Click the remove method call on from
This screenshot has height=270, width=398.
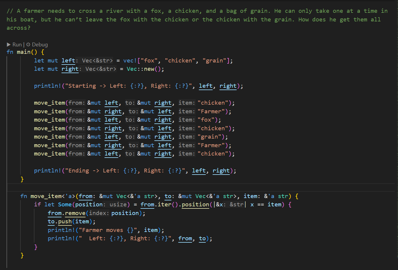(x=75, y=213)
